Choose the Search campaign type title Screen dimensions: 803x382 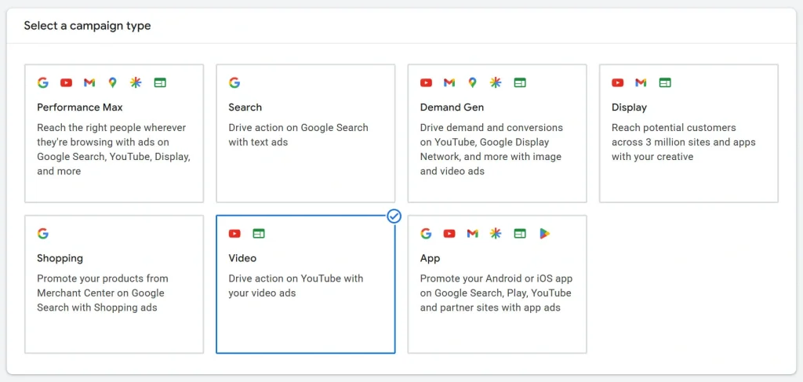pos(245,107)
